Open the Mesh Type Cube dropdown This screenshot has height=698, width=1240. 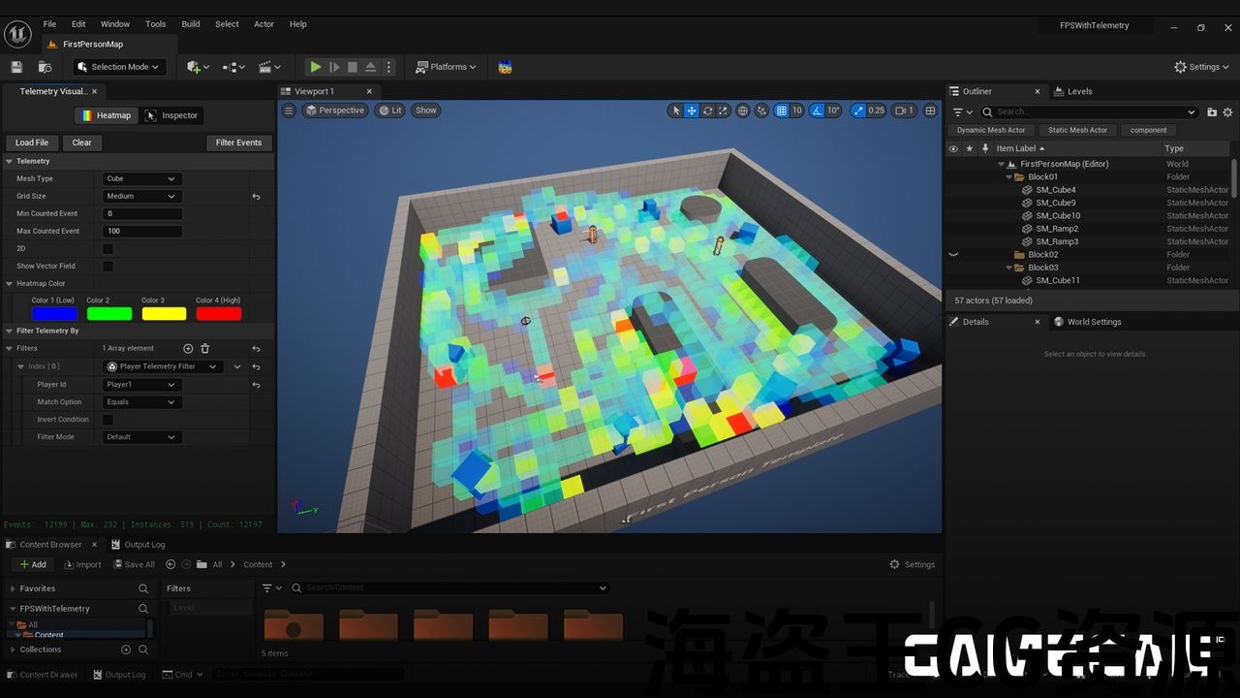pyautogui.click(x=141, y=178)
